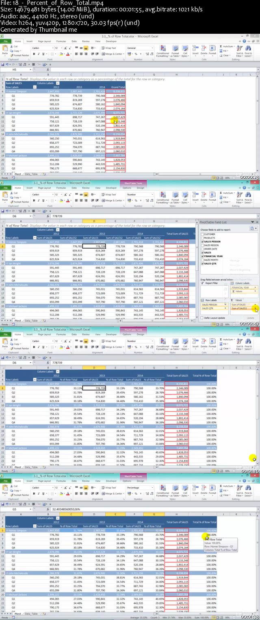
Task: Check the CUSTOMER field checkbox
Action: pos(202,234)
